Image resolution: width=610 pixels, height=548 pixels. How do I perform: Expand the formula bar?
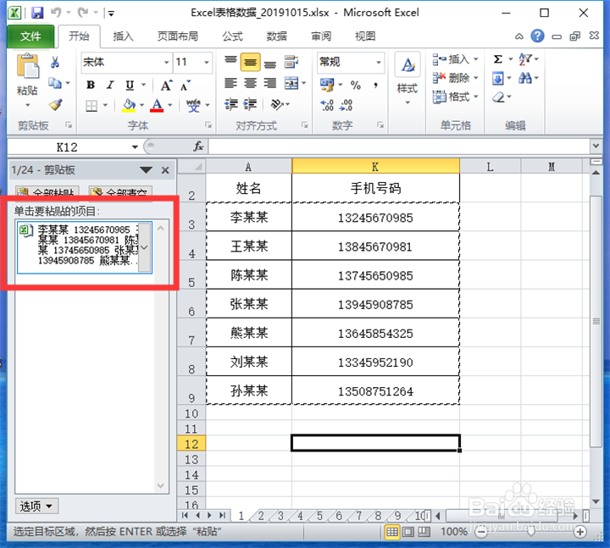tap(596, 147)
